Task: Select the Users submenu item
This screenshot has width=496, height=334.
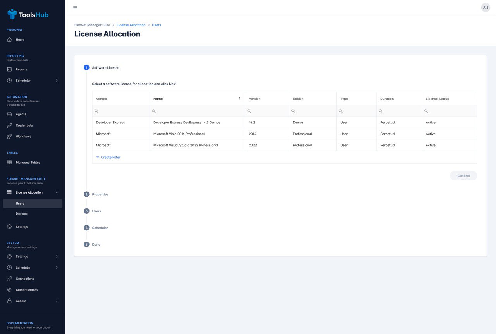Action: 33,204
